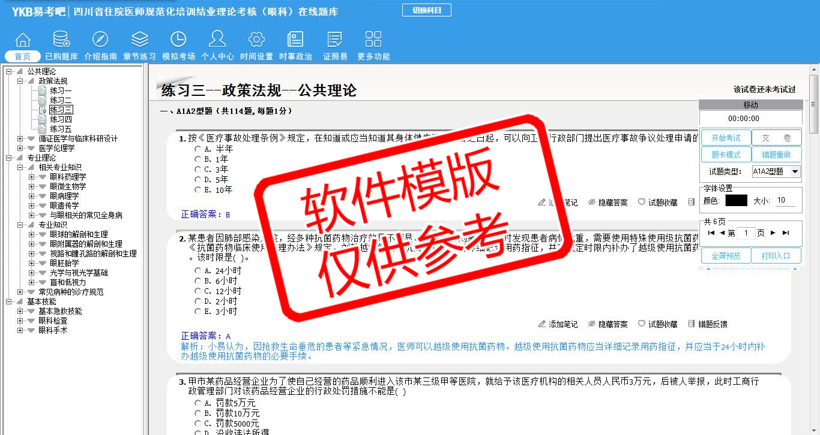Click the 大小 font size field
The width and height of the screenshot is (820, 435).
[x=785, y=201]
